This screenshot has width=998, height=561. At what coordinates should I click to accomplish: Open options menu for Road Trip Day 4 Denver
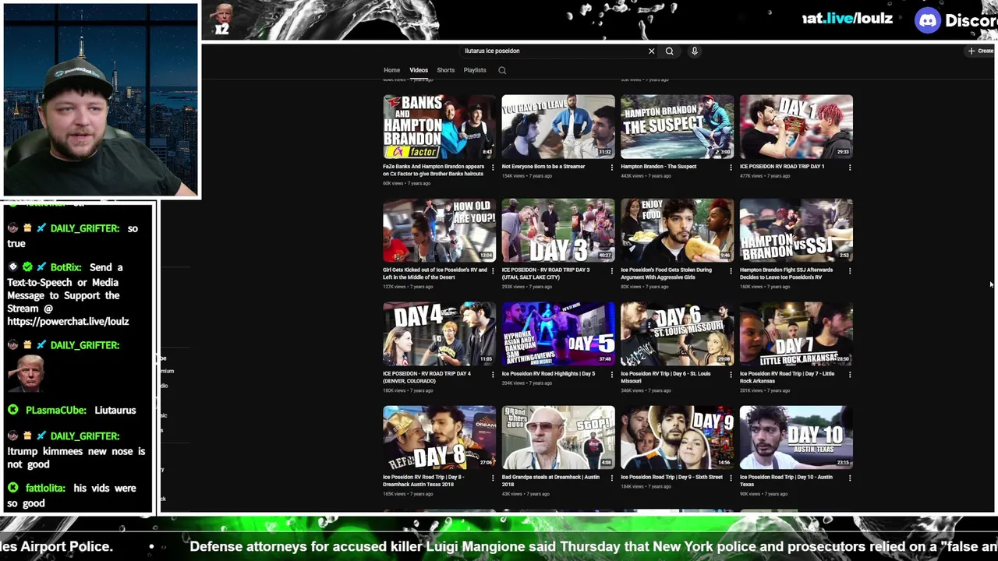(x=493, y=374)
